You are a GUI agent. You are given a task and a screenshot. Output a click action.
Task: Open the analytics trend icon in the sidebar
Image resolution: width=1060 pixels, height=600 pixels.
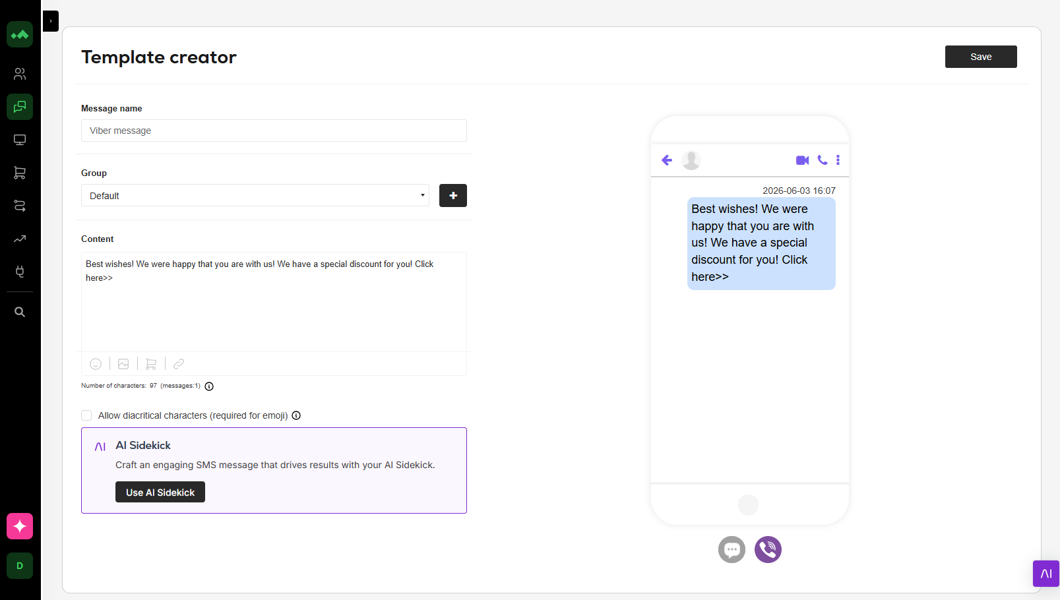(20, 239)
